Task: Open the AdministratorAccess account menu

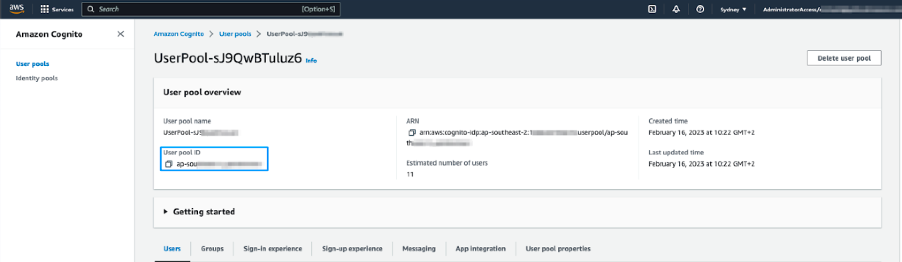Action: pos(791,9)
